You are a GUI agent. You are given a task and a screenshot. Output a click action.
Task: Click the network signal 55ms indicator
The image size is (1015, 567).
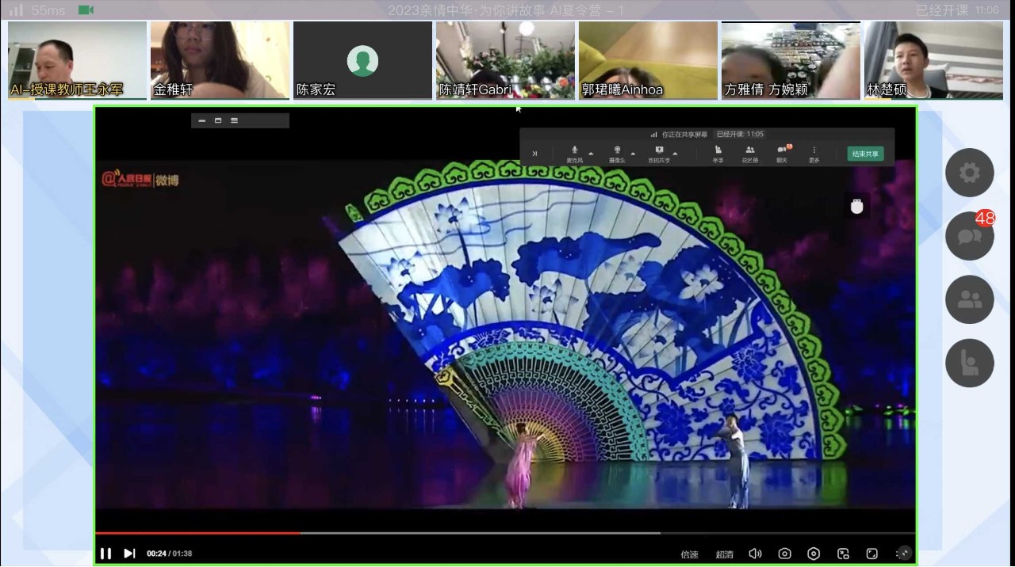click(37, 10)
